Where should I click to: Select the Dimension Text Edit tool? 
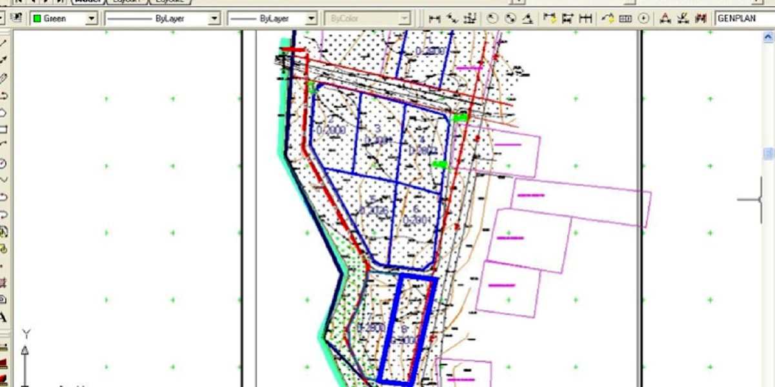pyautogui.click(x=683, y=19)
